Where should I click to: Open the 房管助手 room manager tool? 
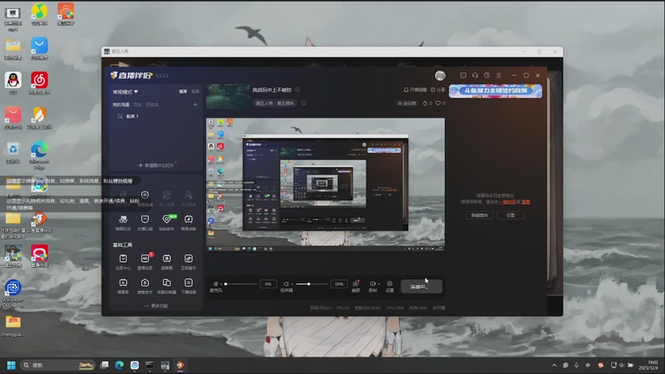[x=145, y=285]
